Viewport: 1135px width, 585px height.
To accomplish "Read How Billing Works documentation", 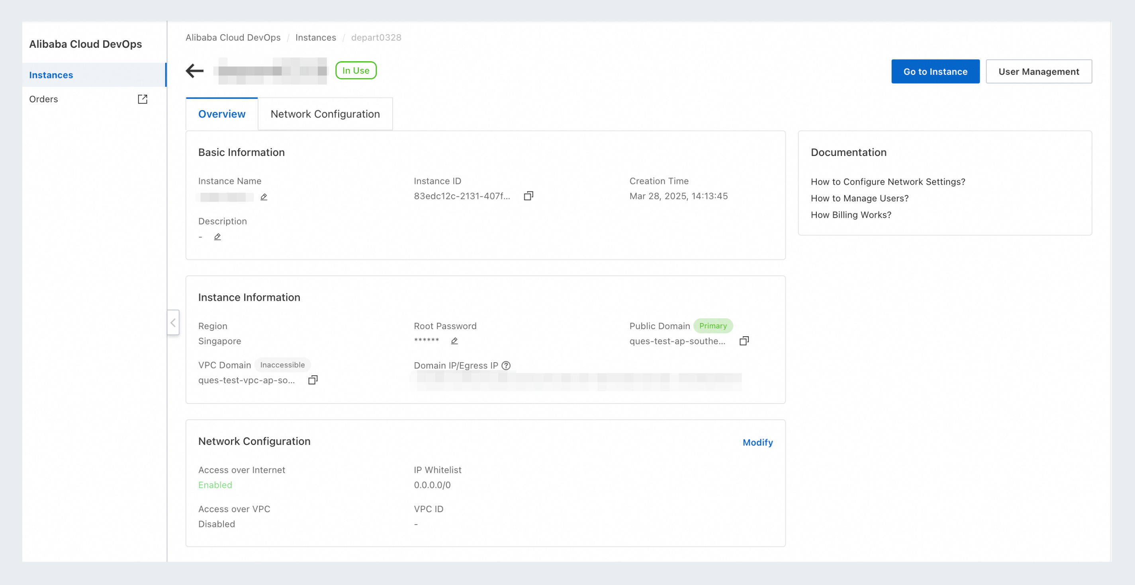I will click(x=850, y=215).
